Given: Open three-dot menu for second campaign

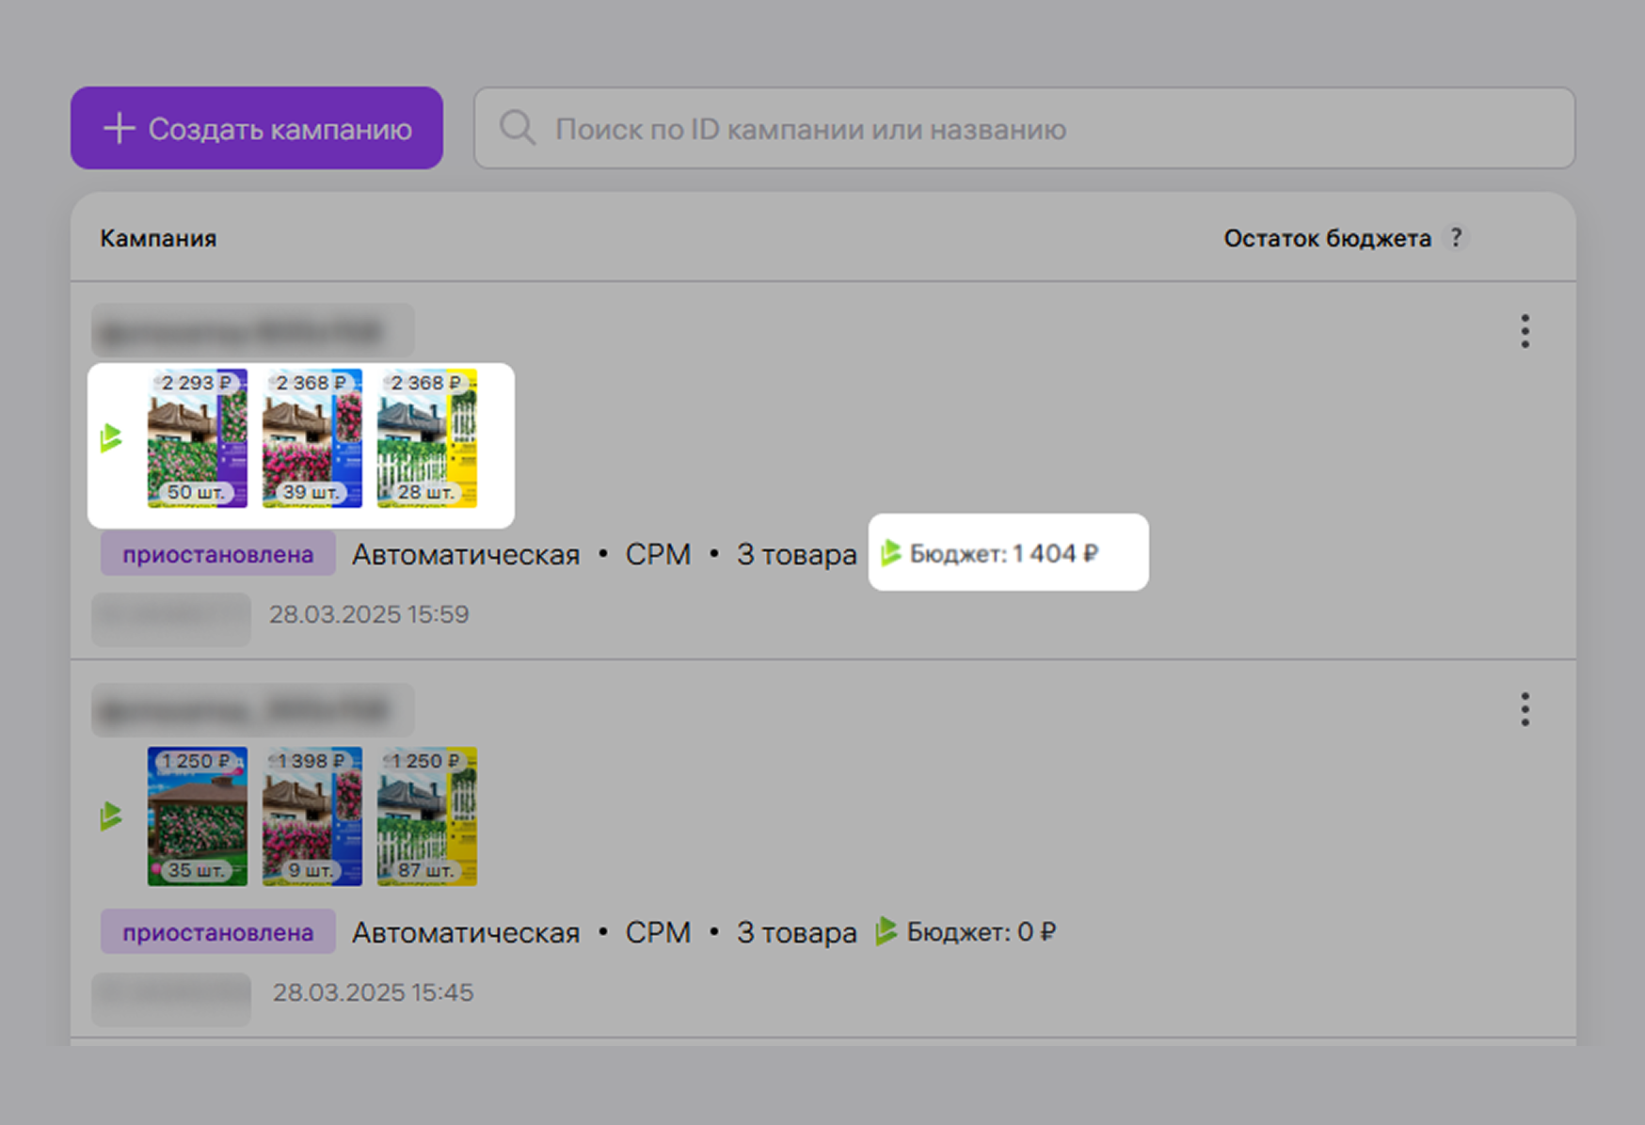Looking at the screenshot, I should [1525, 709].
